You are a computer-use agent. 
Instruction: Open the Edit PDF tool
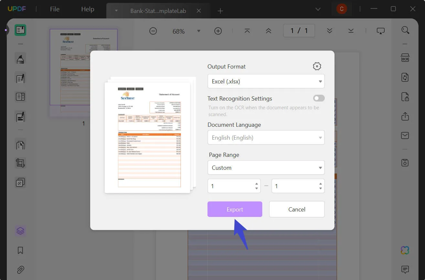tap(20, 78)
